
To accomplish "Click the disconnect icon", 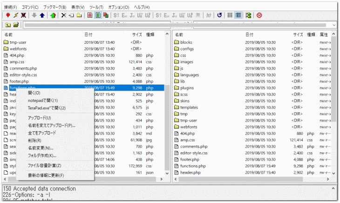I will point(22,15).
